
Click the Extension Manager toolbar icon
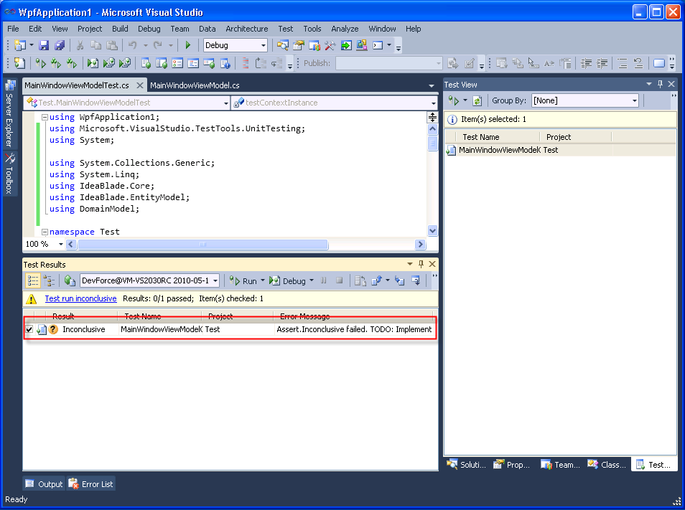(362, 45)
